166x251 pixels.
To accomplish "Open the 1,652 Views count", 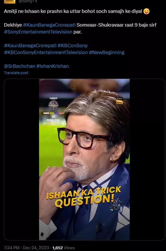I will [x=63, y=248].
